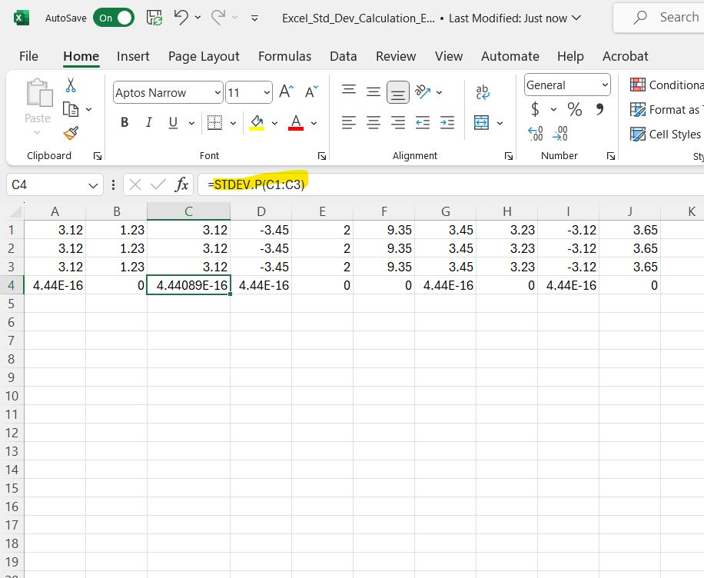Increase decimal places
The height and width of the screenshot is (578, 704).
535,134
